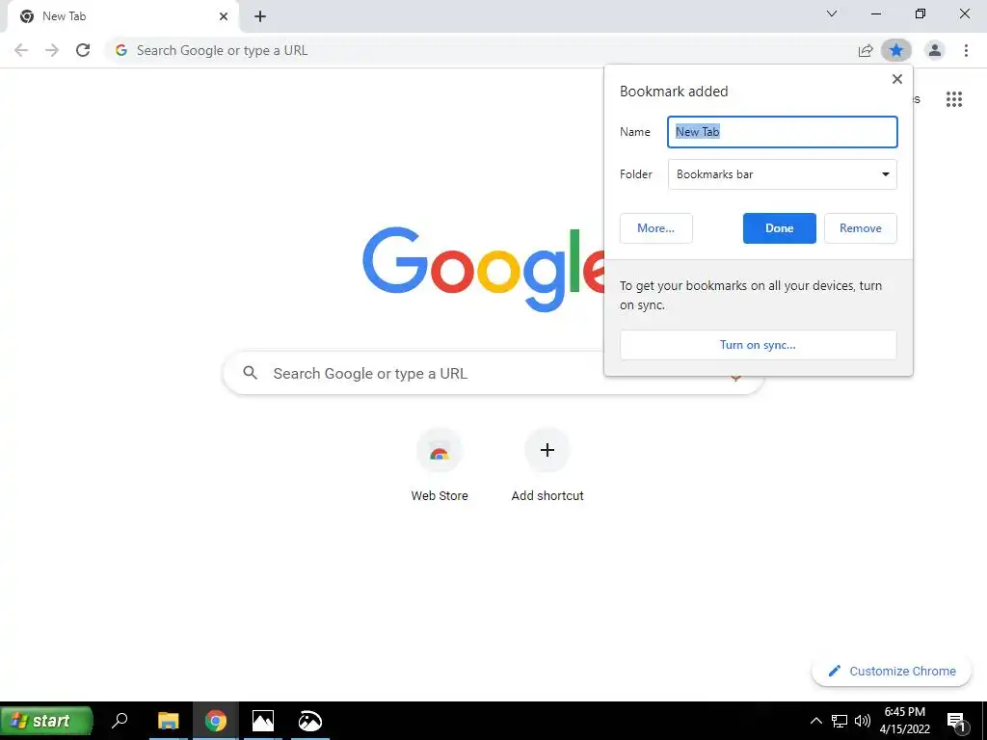Open Customize Chrome button
This screenshot has width=987, height=740.
click(x=892, y=671)
